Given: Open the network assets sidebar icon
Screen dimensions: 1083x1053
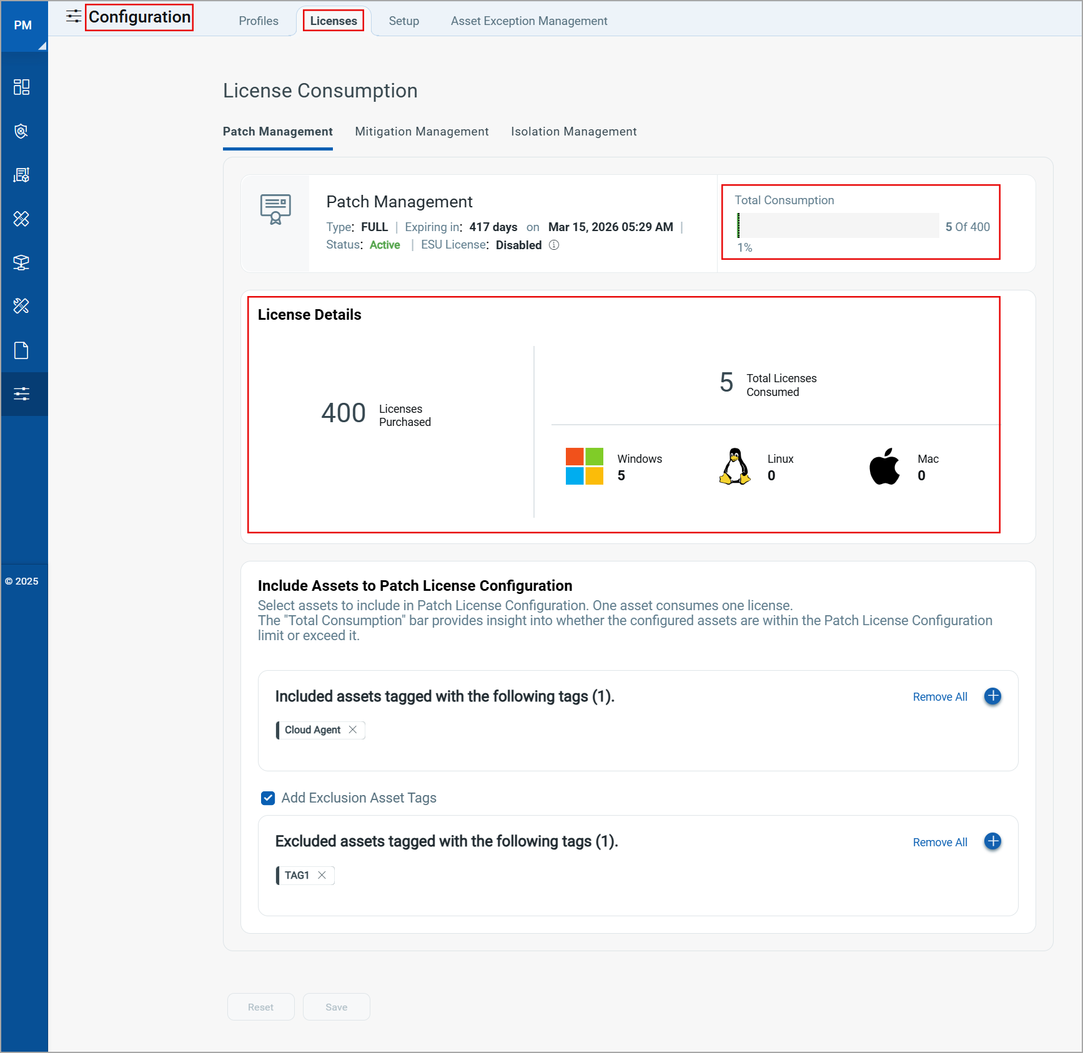Looking at the screenshot, I should [22, 262].
